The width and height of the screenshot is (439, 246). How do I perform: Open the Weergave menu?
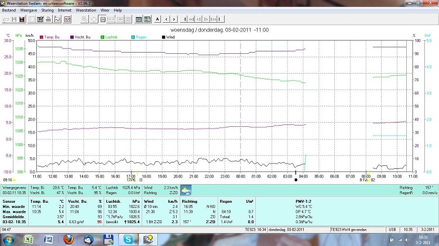click(x=28, y=11)
